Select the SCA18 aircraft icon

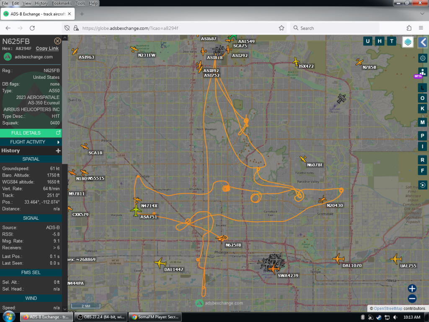[x=85, y=146]
